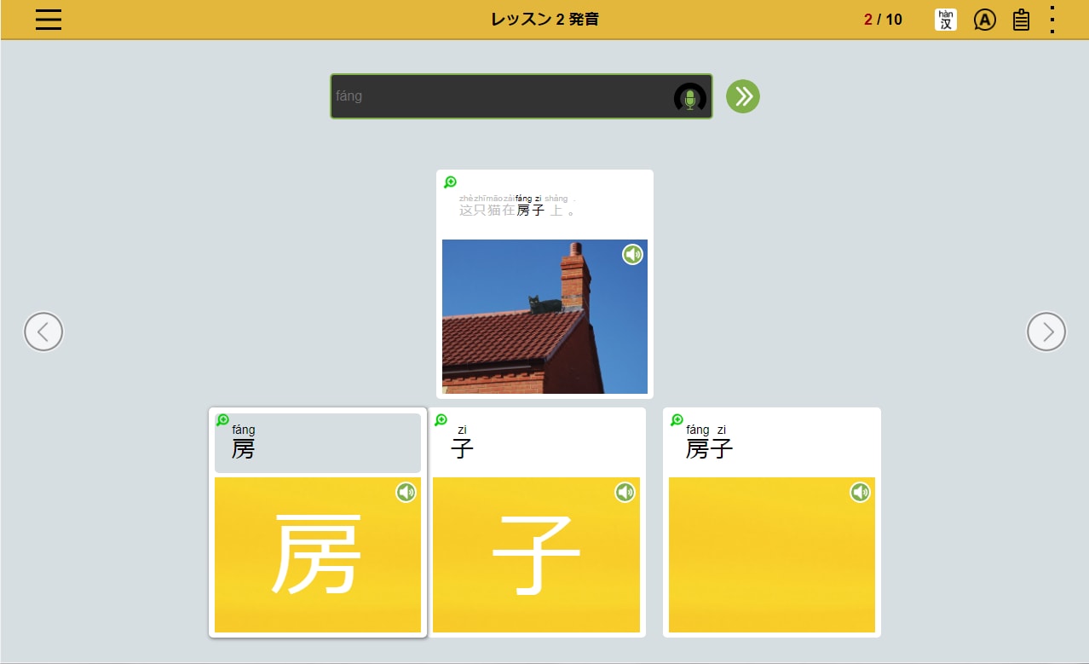1089x664 pixels.
Task: Open the three-dot overflow menu
Action: pos(1054,19)
